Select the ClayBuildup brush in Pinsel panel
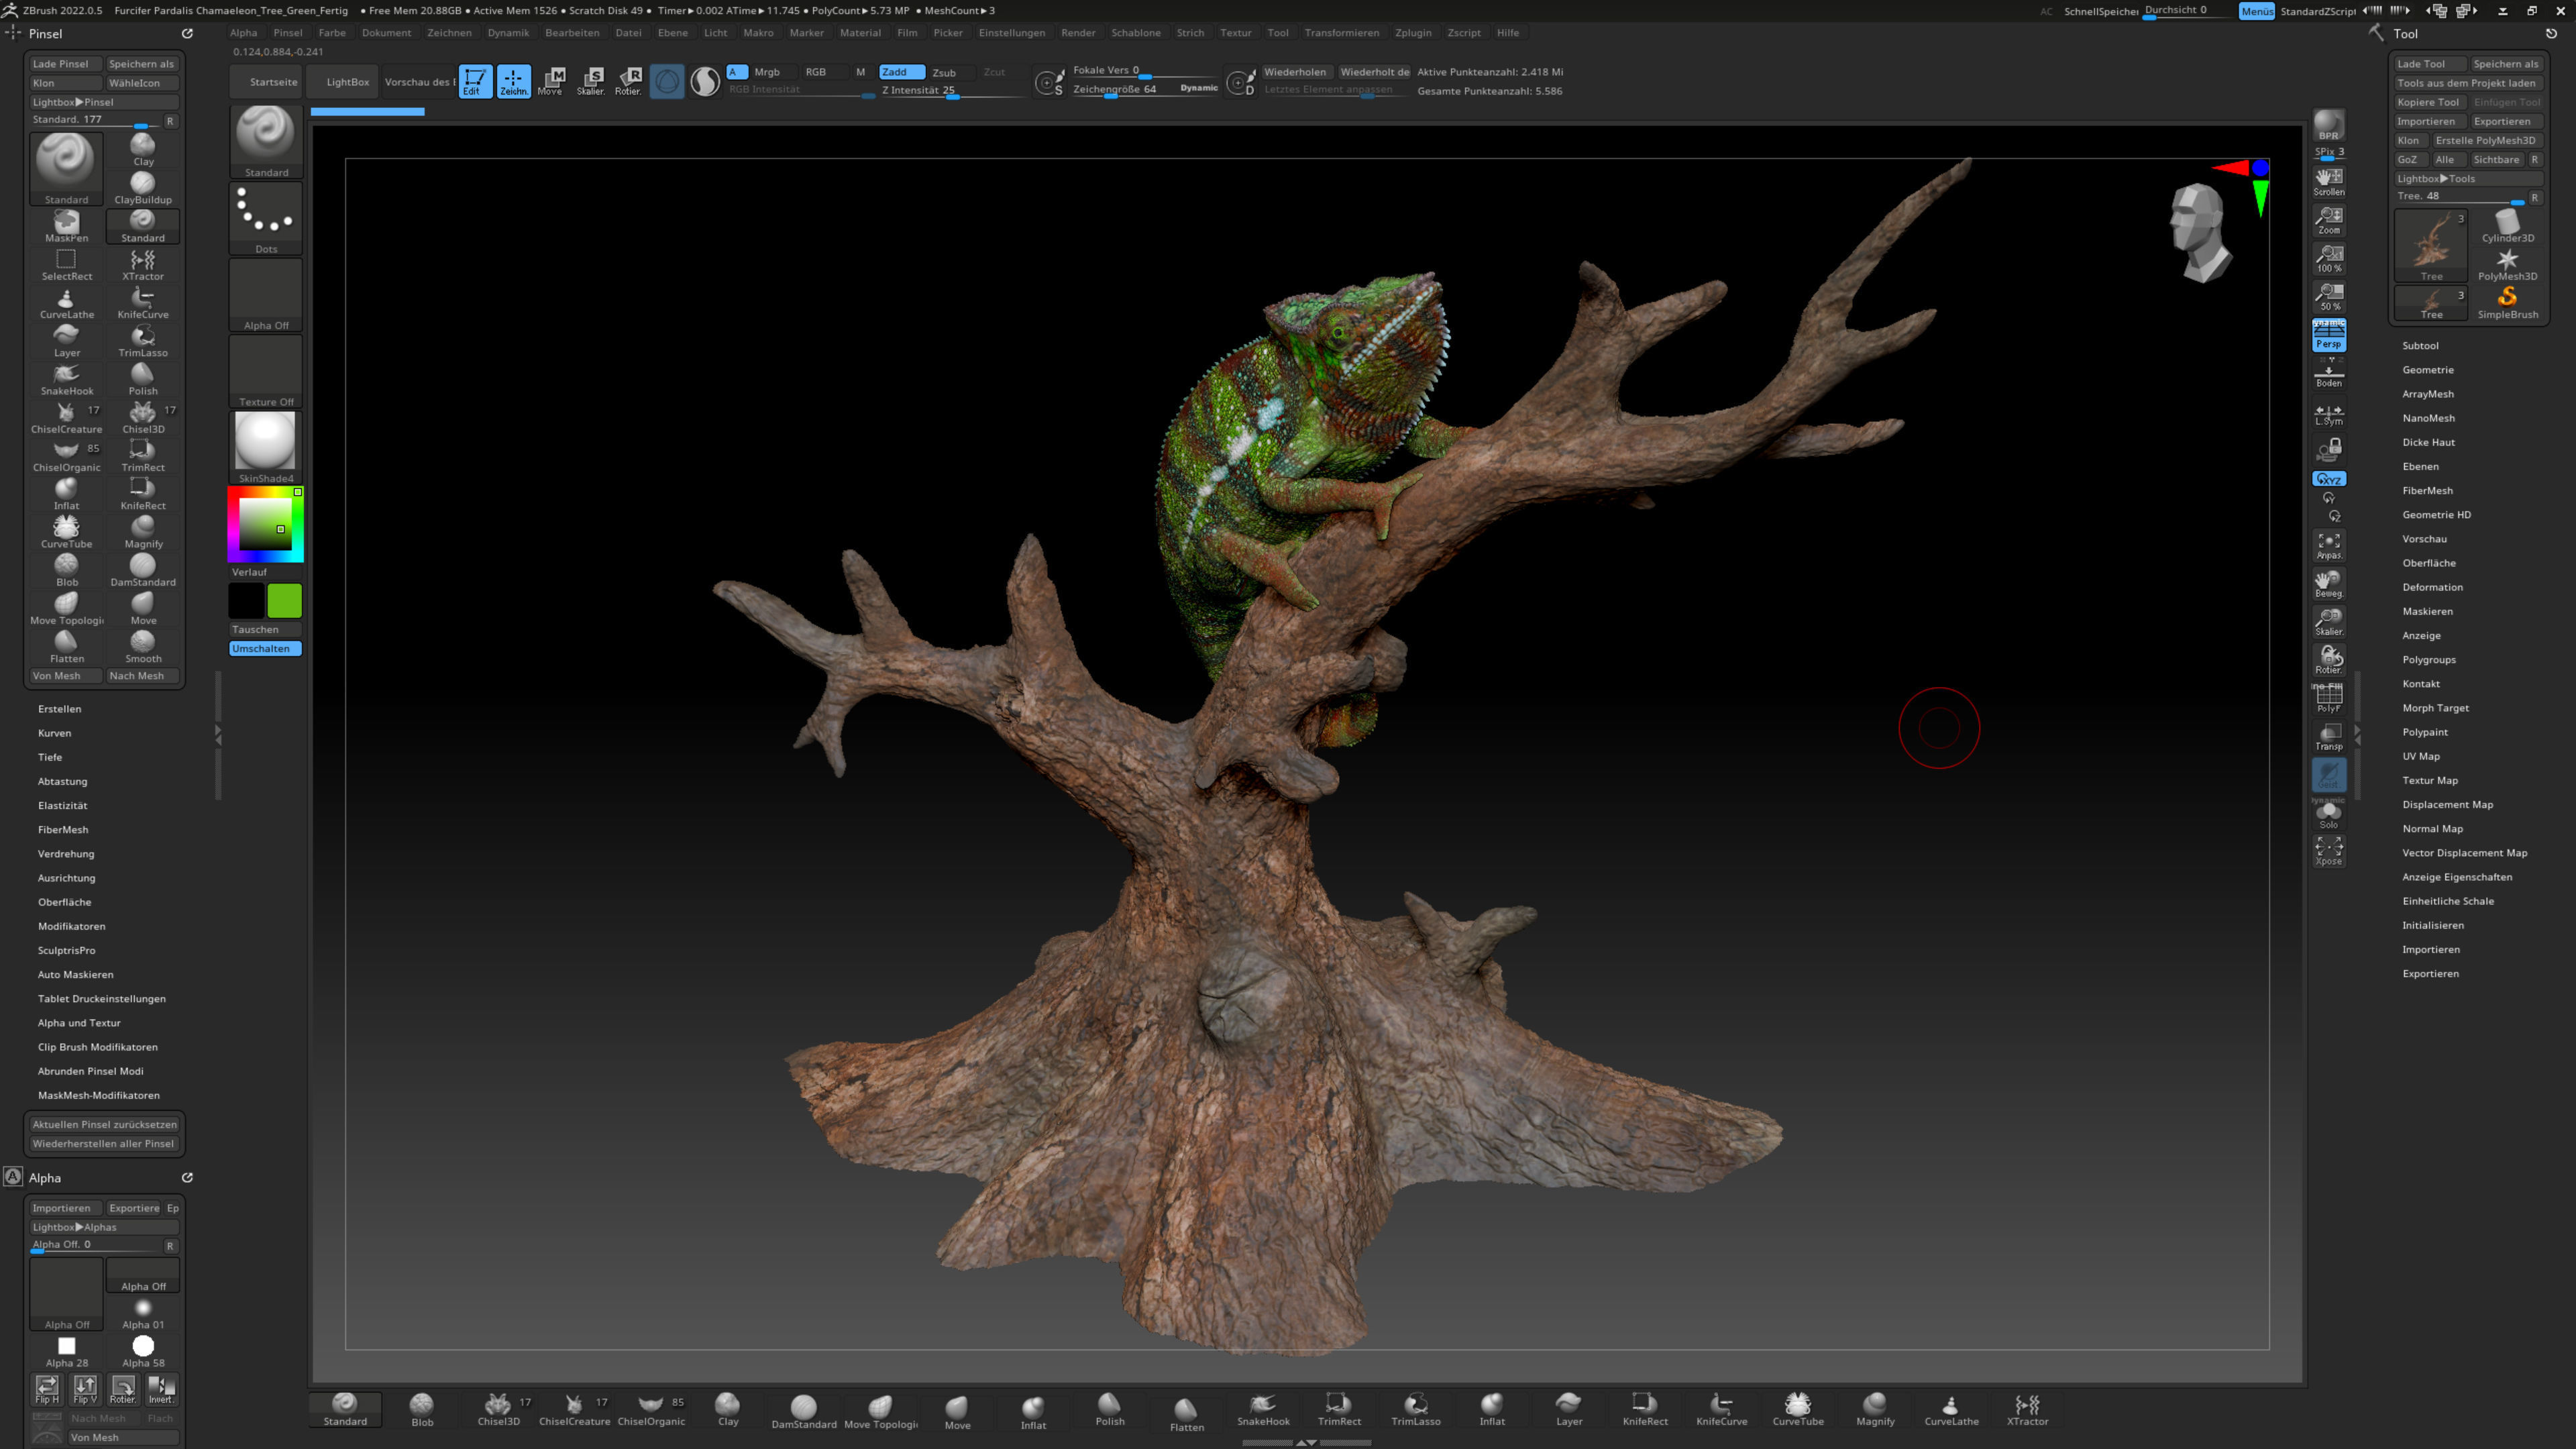 pyautogui.click(x=143, y=188)
